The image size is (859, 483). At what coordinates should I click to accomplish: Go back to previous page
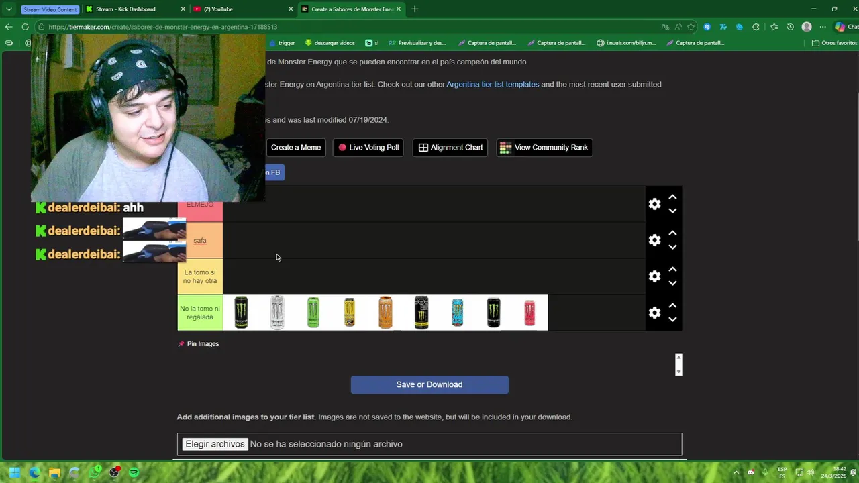9,27
